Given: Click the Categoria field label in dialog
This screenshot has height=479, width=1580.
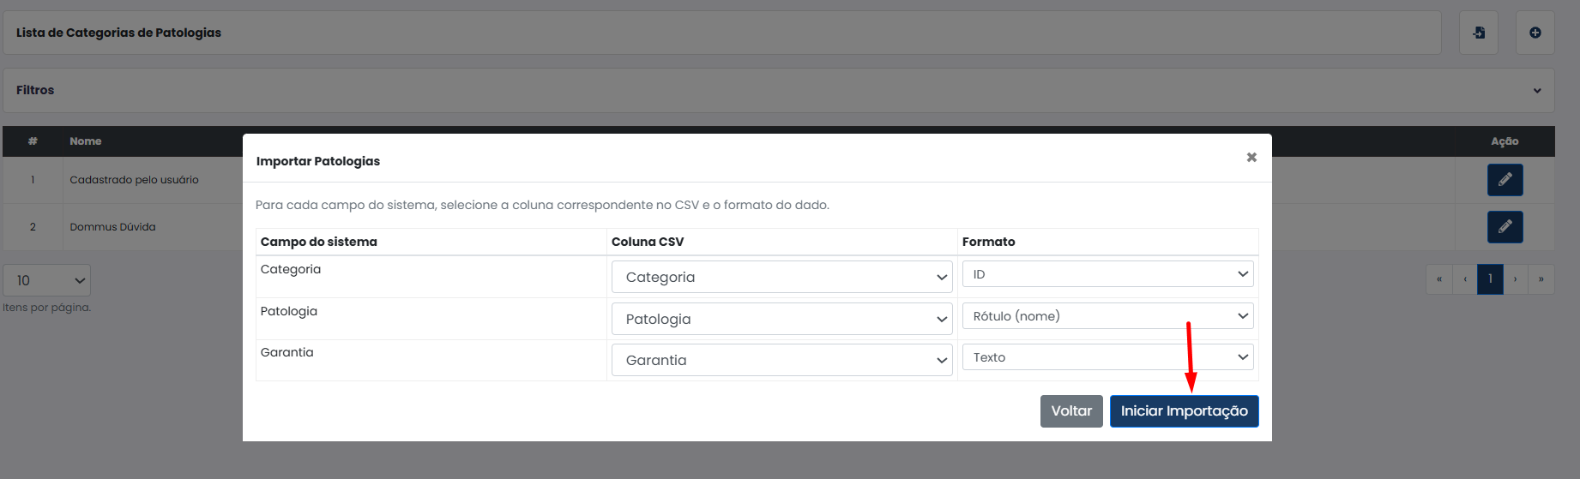Looking at the screenshot, I should [x=291, y=269].
